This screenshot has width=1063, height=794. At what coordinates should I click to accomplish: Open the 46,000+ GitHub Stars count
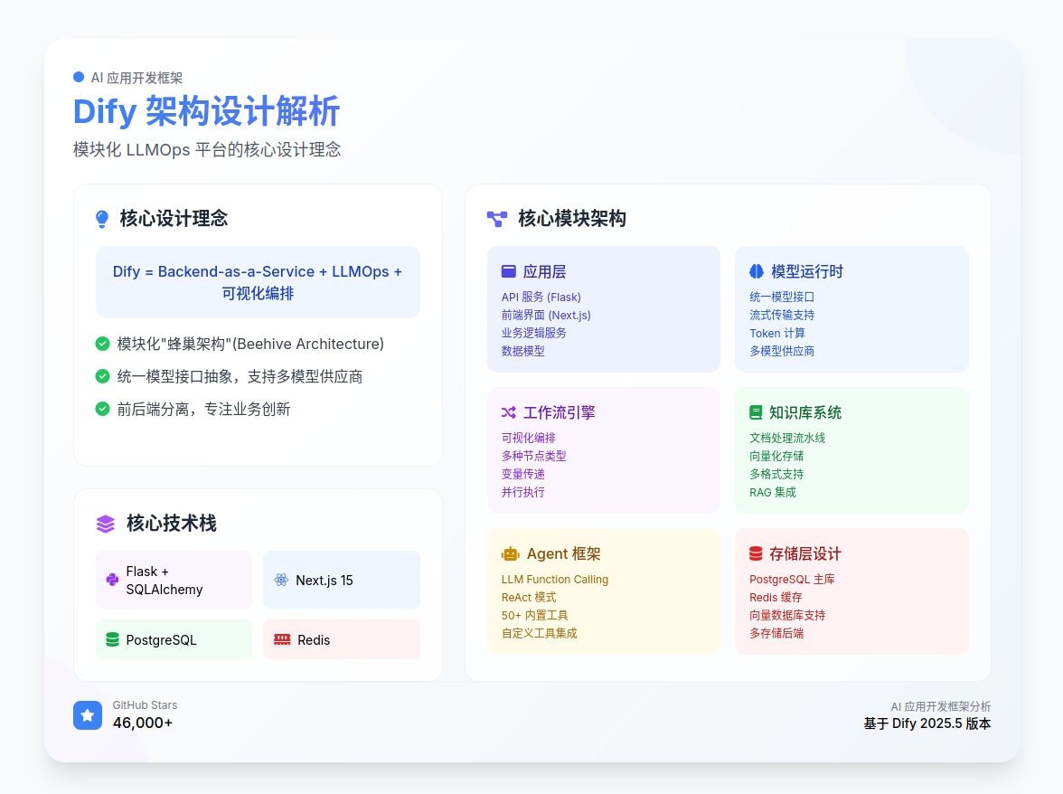143,723
